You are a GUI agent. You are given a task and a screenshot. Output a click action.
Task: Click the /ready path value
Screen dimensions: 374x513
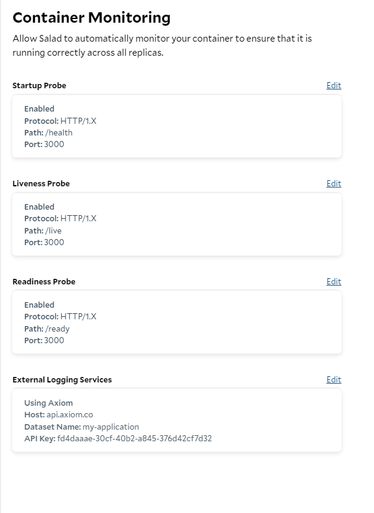[x=57, y=329]
